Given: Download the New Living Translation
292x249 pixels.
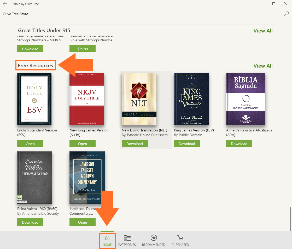Looking at the screenshot, I should (x=135, y=143).
